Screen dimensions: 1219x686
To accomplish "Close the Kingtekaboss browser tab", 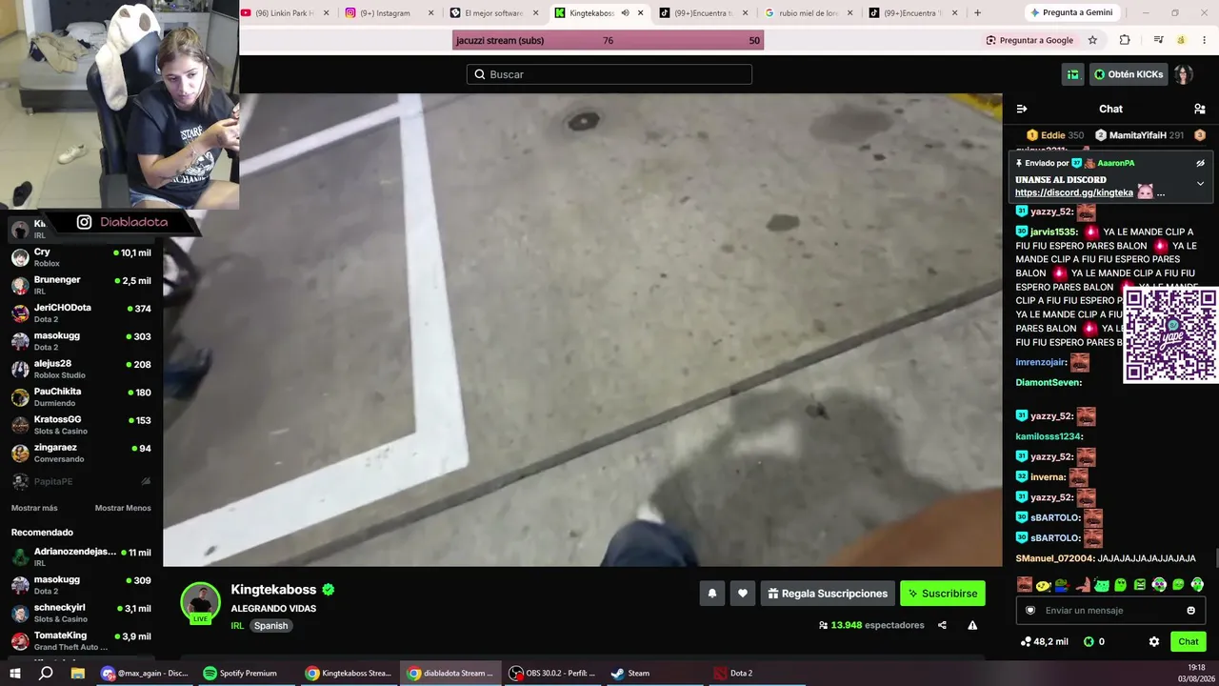I will 640,12.
